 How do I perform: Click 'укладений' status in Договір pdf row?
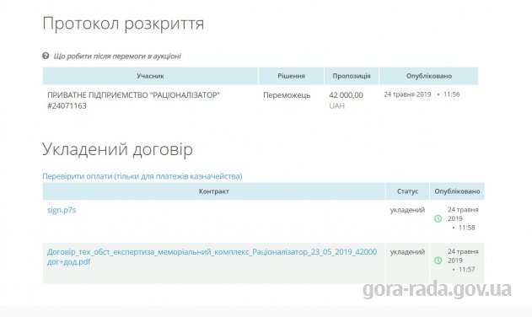click(x=407, y=251)
